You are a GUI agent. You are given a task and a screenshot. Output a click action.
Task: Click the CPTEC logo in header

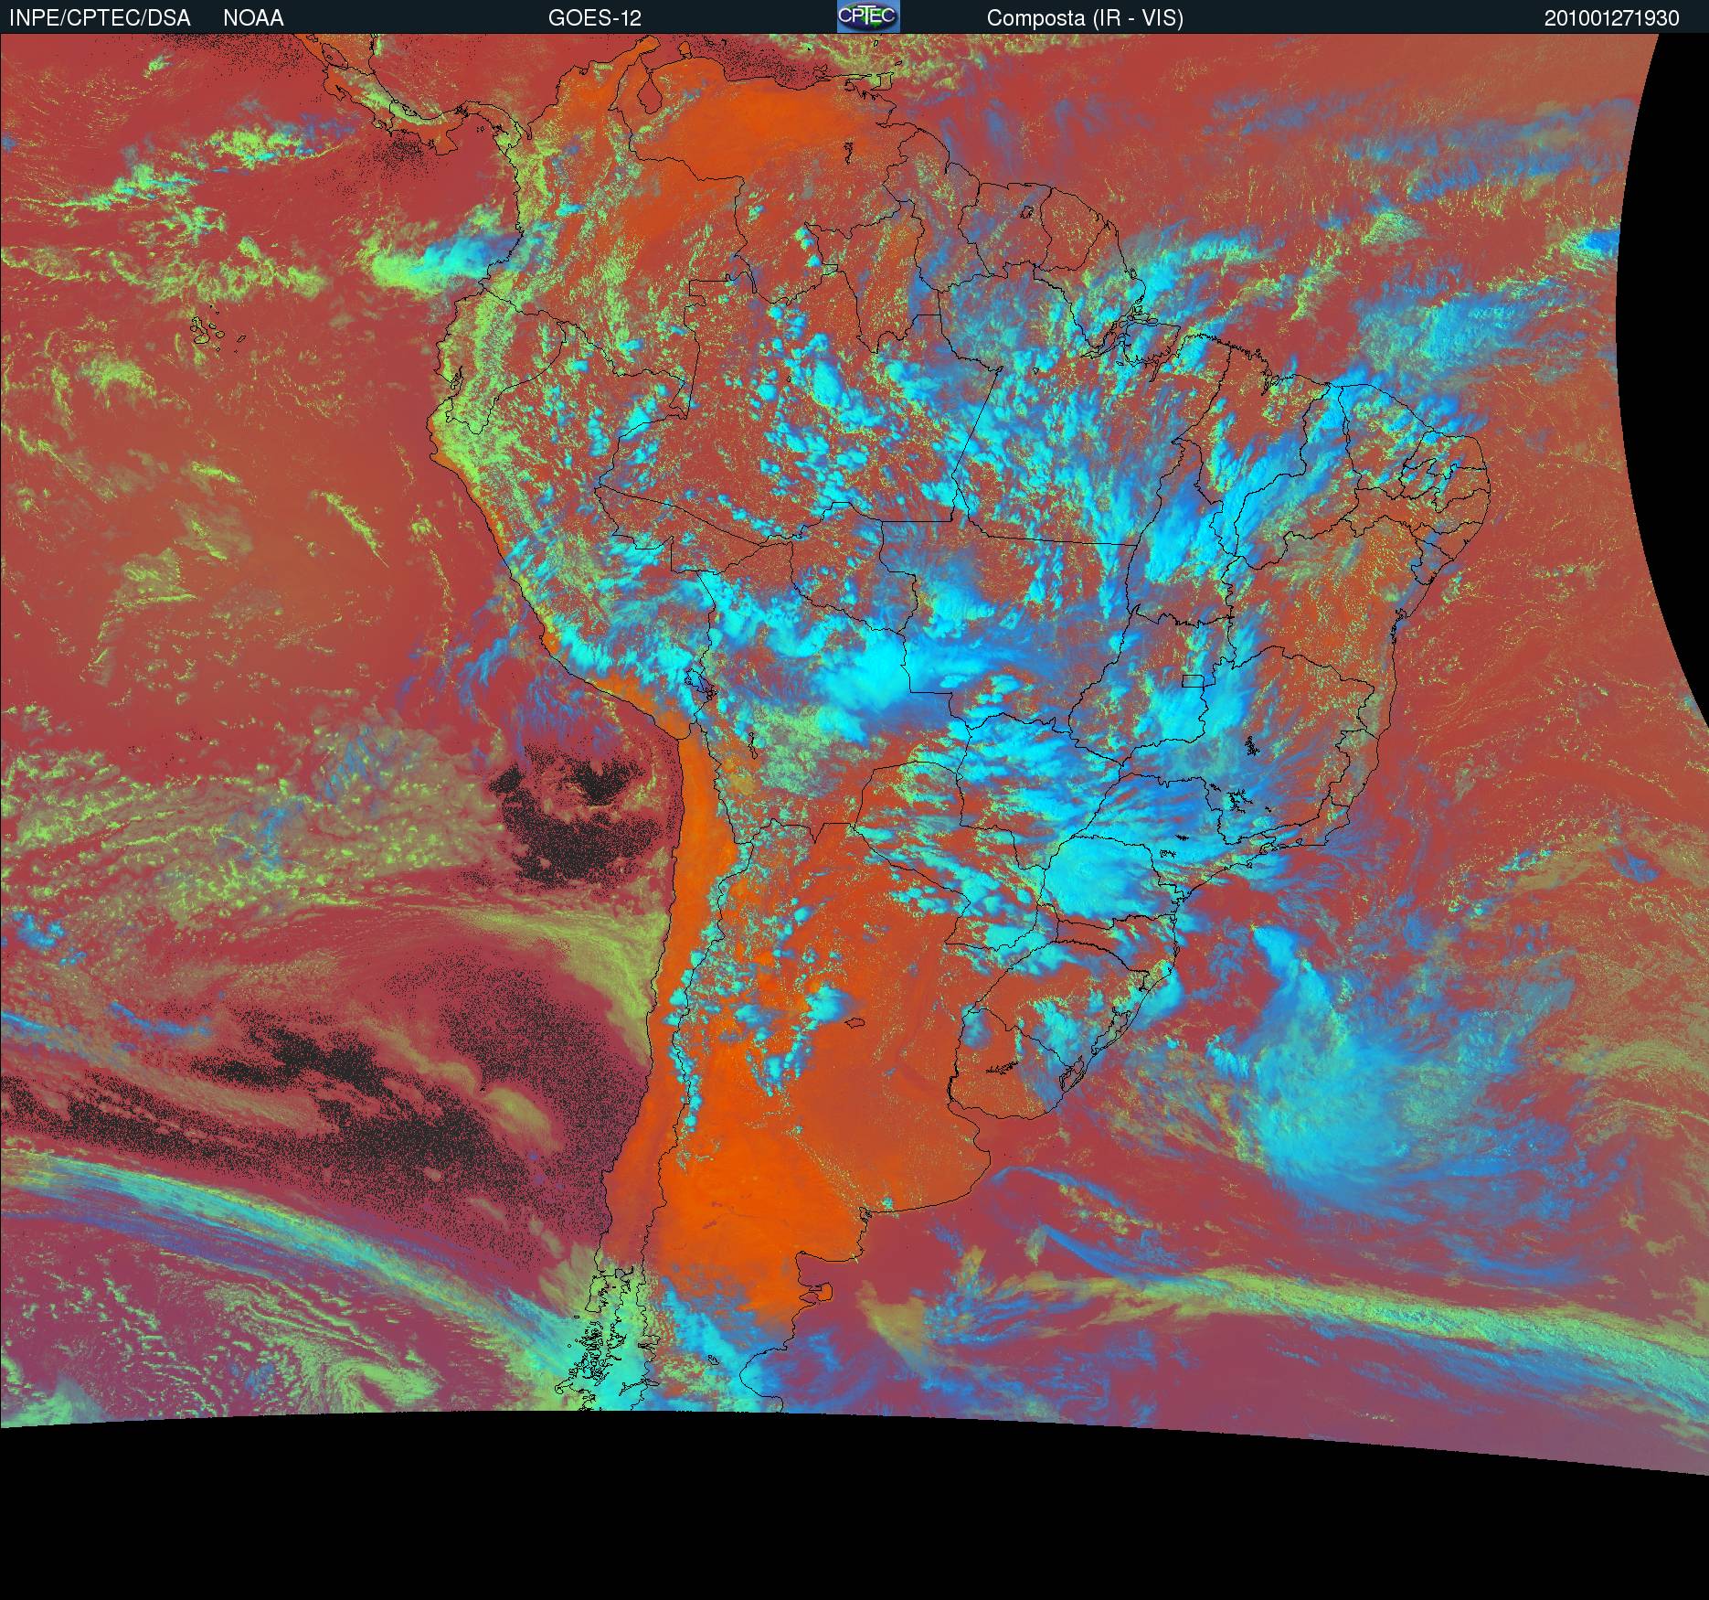(x=868, y=16)
